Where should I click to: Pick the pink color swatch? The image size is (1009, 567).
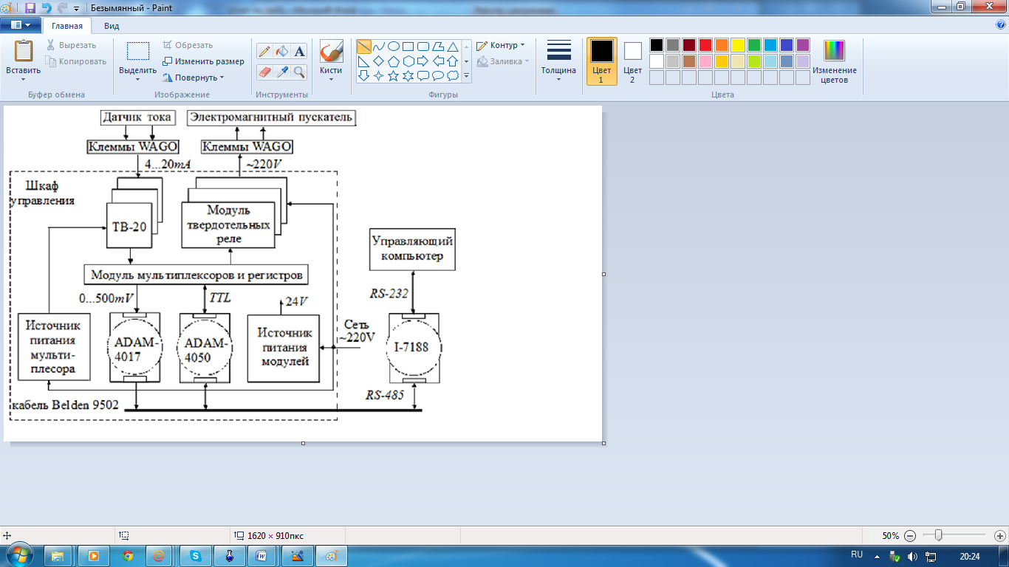click(705, 61)
